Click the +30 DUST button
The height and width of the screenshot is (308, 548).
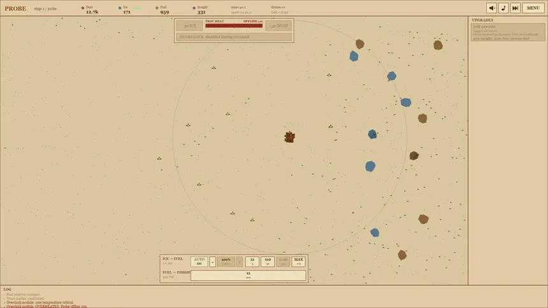pyautogui.click(x=278, y=26)
